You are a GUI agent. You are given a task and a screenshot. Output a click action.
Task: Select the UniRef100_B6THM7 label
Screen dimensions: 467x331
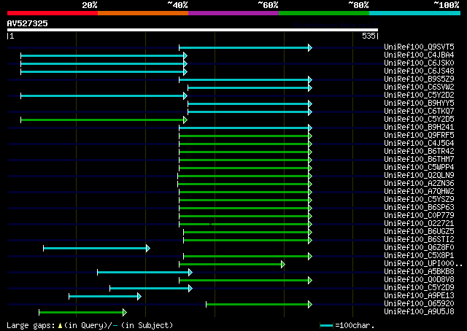419,159
